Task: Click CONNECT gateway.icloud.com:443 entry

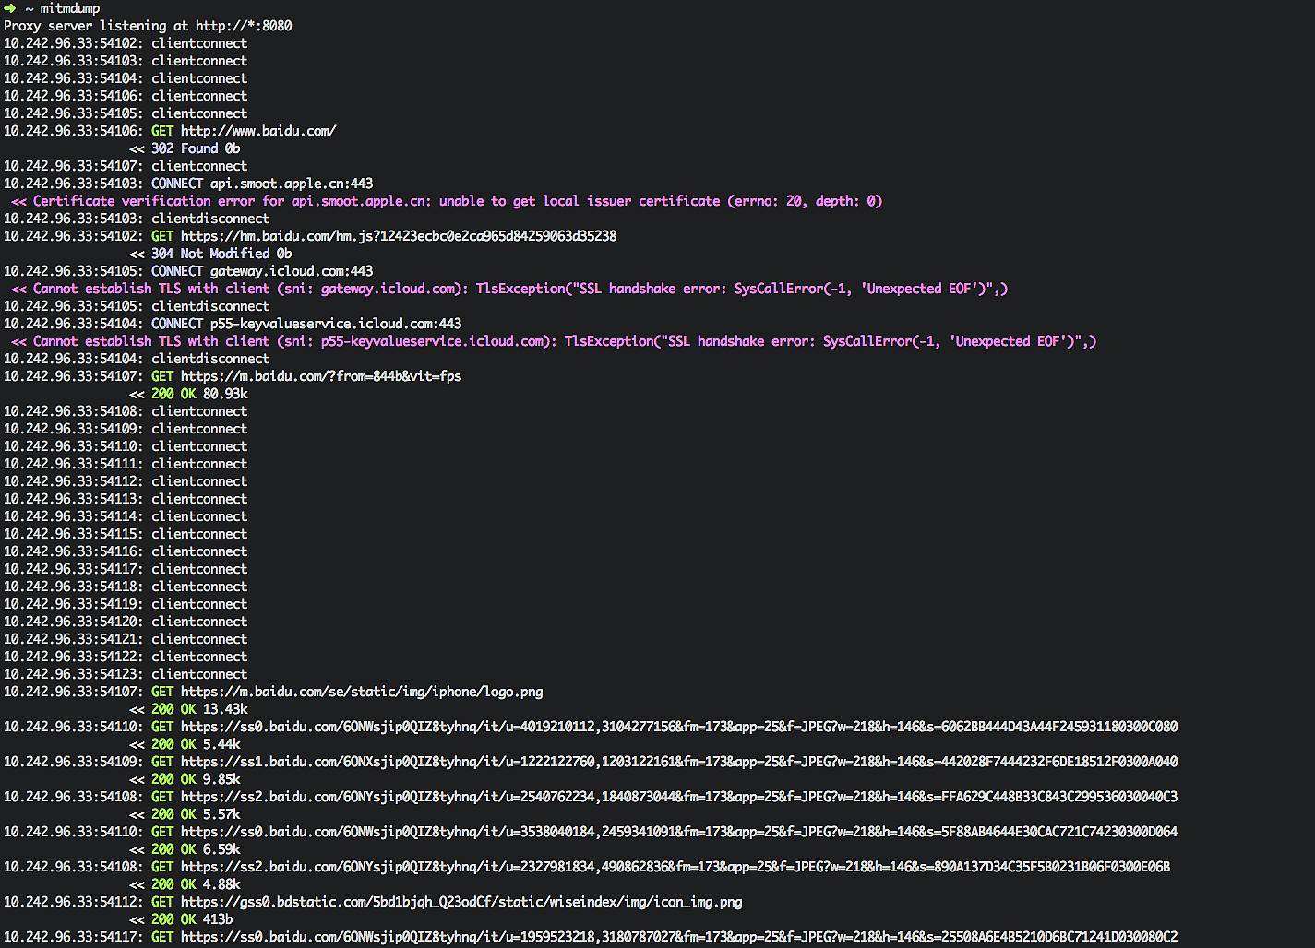Action: 262,271
